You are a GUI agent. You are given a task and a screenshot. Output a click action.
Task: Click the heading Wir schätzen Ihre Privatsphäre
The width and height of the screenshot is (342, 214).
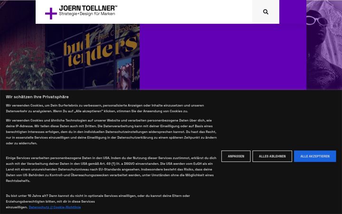(38, 97)
